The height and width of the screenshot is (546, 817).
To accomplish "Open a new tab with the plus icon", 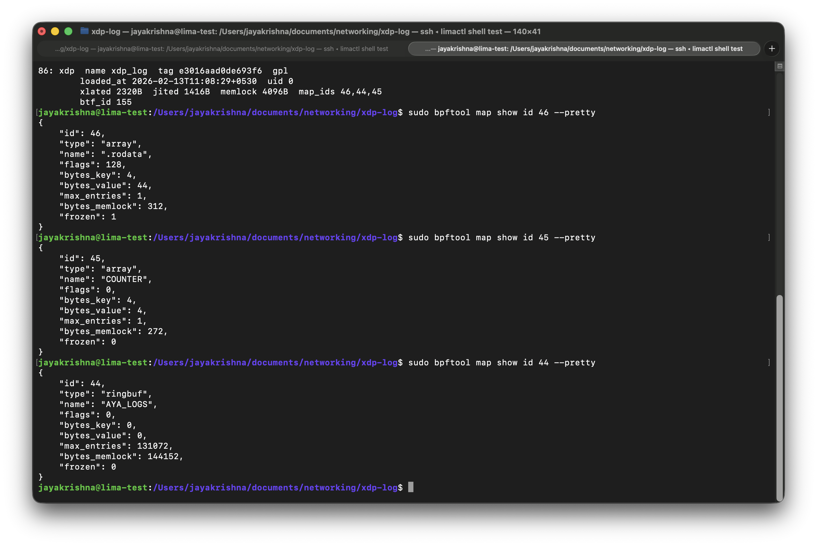I will [772, 48].
